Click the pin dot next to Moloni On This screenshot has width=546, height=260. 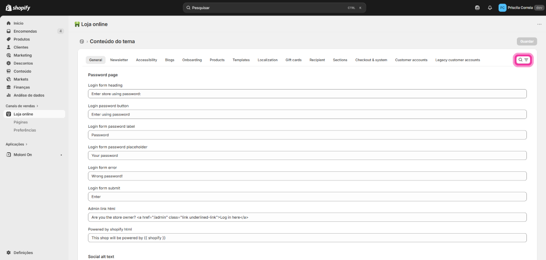point(61,155)
